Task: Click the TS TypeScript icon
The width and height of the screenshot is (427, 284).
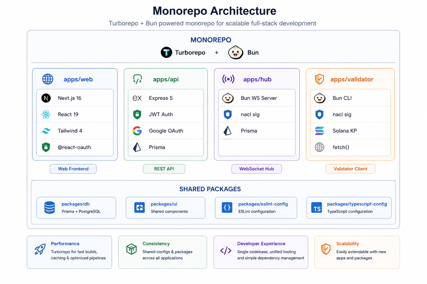Action: (x=317, y=208)
